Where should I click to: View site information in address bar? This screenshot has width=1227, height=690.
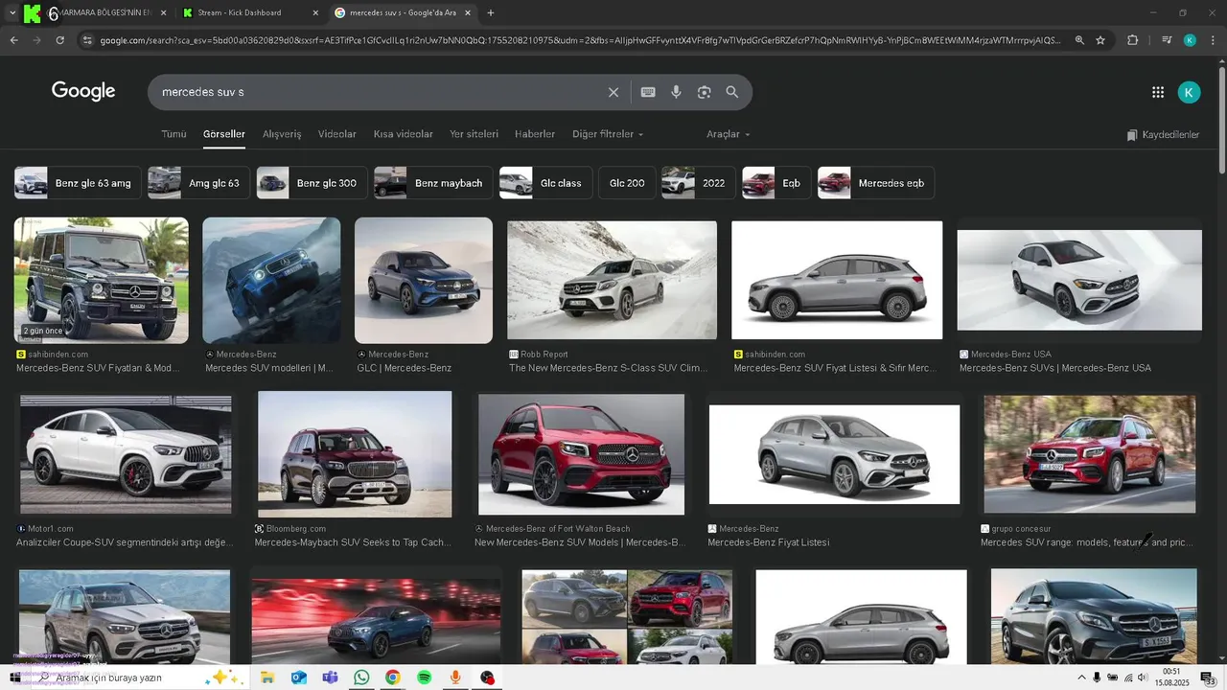(87, 40)
